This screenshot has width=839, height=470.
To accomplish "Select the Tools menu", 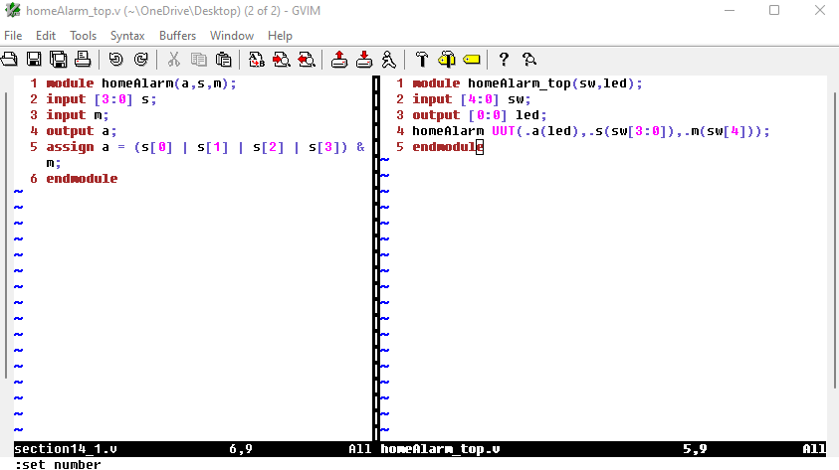I will pyautogui.click(x=83, y=35).
